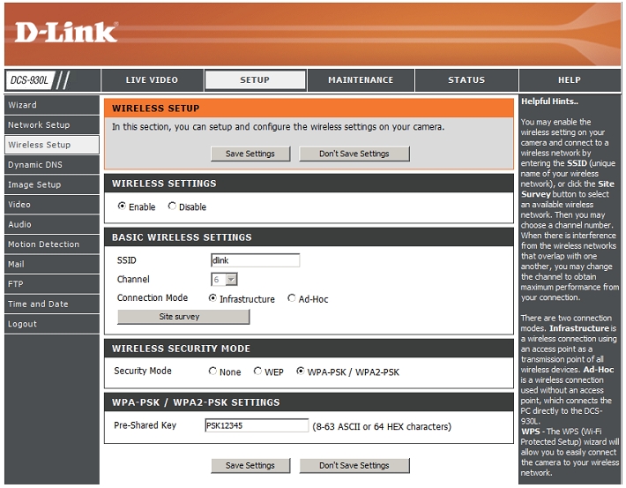Screen dimensions: 626x488
Task: Click the D-Link logo
Action: [x=66, y=33]
